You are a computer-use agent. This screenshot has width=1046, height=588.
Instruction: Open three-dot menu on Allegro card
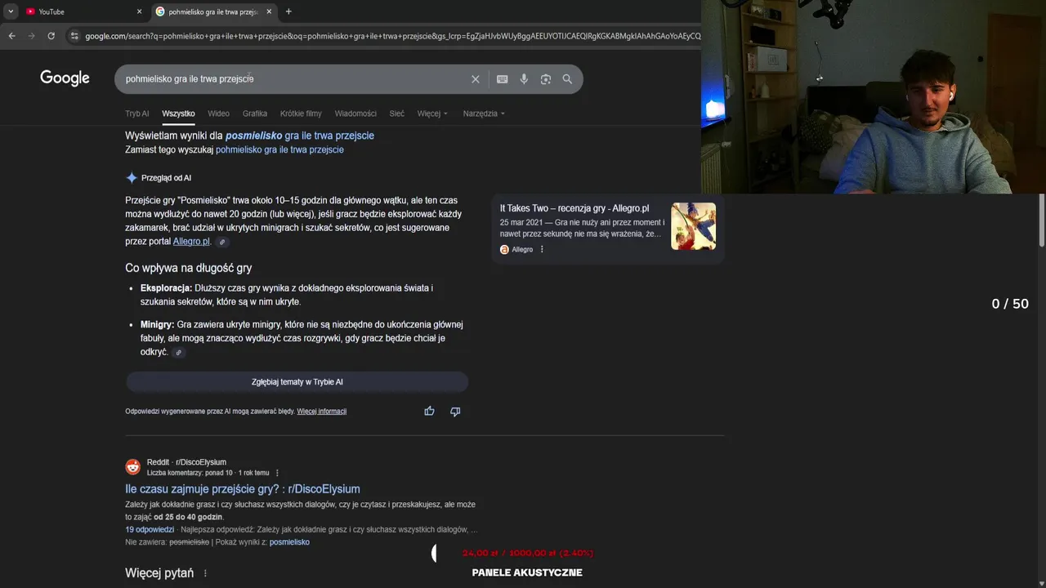click(x=542, y=249)
